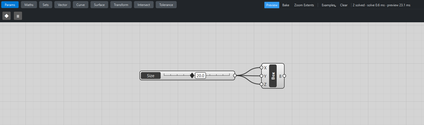Screen dimensions: 424x125
Task: Switch to the Tolerance tab
Action: point(166,5)
